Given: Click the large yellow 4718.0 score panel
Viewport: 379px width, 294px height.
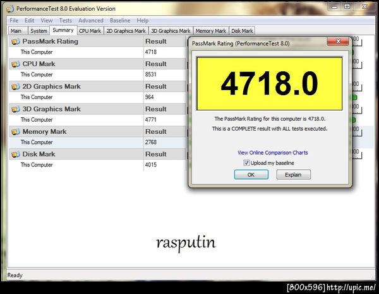Looking at the screenshot, I should [x=270, y=83].
